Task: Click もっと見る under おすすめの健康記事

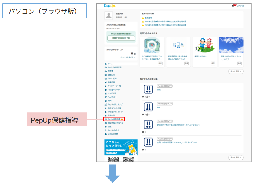Action: coord(236,158)
